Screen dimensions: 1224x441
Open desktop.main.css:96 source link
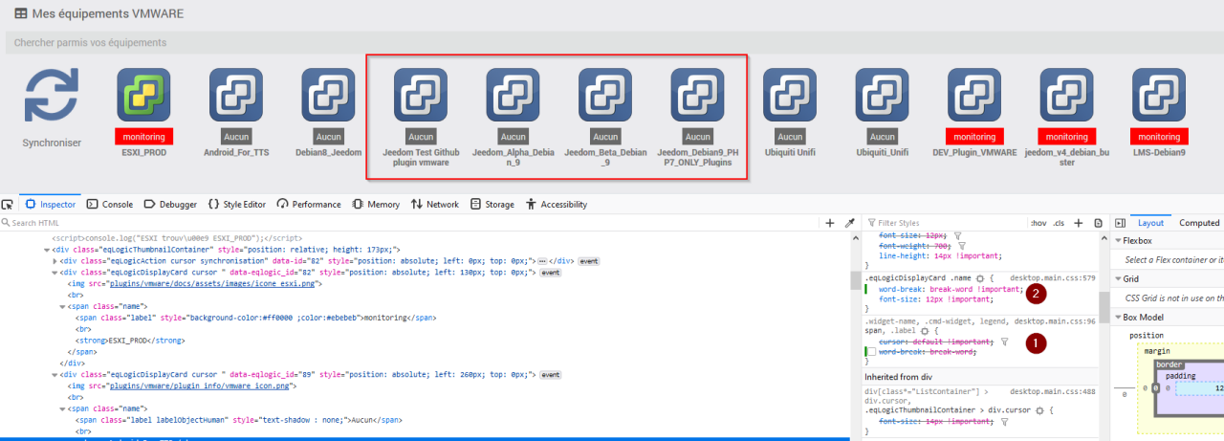(1055, 321)
